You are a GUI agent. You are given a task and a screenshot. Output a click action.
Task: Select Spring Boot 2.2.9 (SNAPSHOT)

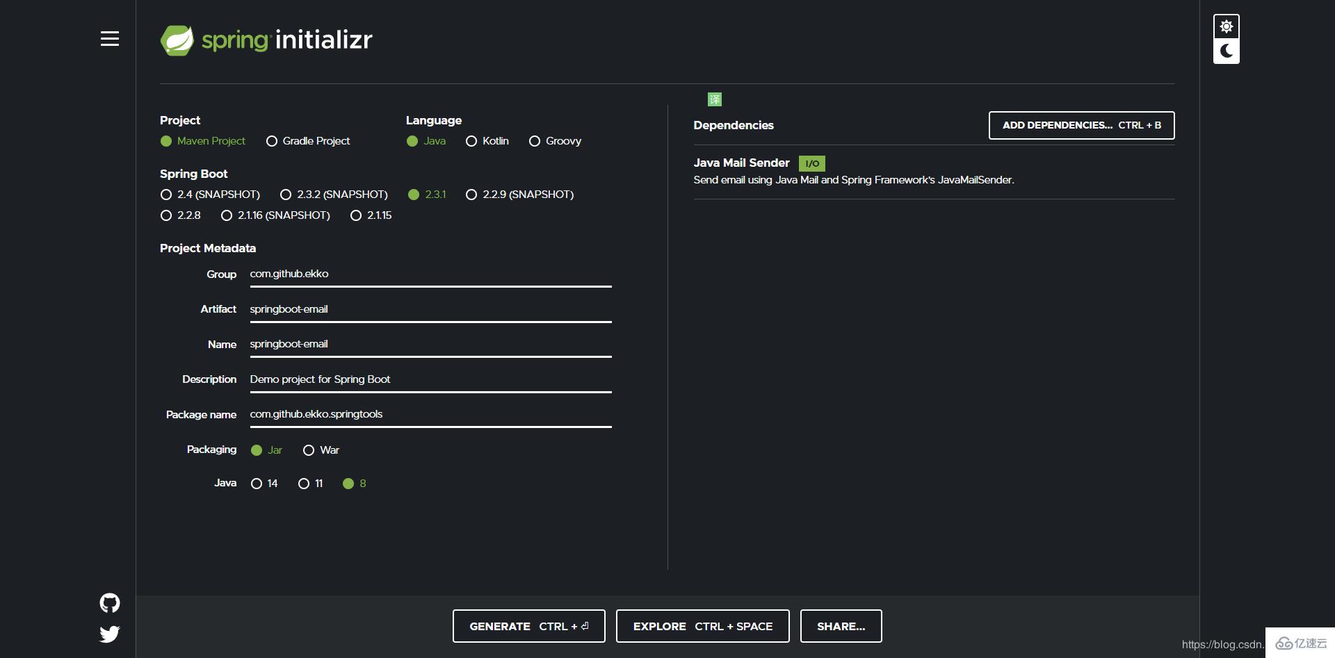(519, 195)
